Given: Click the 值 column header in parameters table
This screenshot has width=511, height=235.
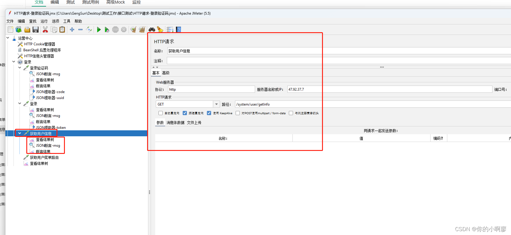Looking at the screenshot, I should (x=361, y=138).
